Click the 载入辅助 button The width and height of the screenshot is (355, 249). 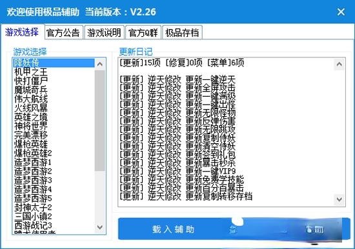pyautogui.click(x=174, y=229)
